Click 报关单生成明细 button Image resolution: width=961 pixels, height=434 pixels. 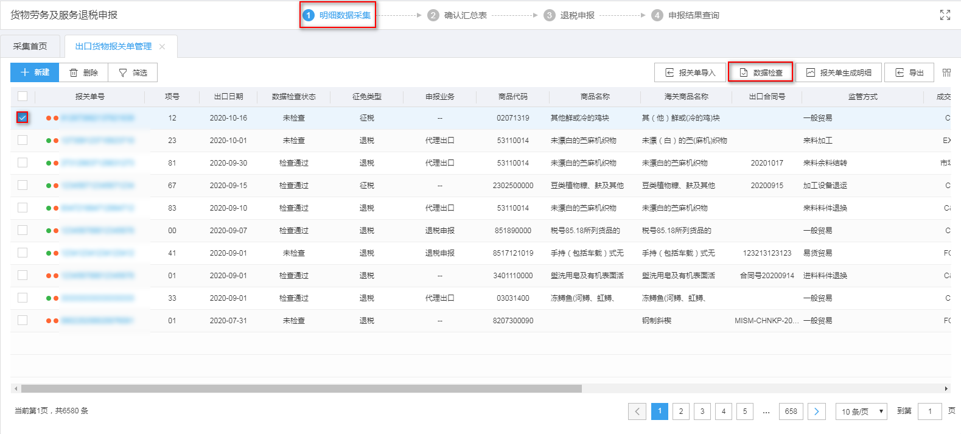[839, 72]
